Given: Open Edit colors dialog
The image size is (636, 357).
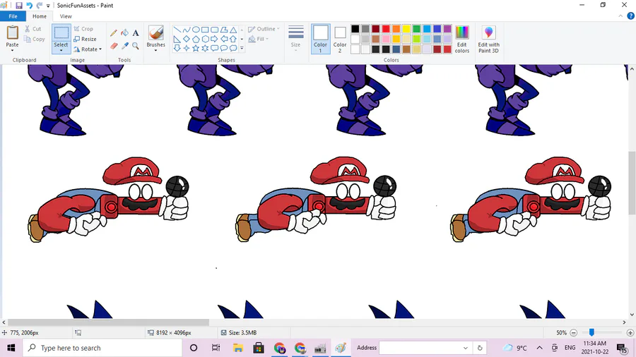Looking at the screenshot, I should coord(462,40).
